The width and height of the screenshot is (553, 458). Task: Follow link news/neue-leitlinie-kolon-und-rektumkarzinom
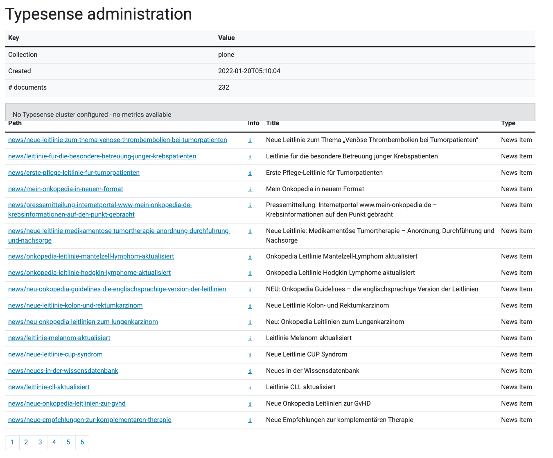75,305
